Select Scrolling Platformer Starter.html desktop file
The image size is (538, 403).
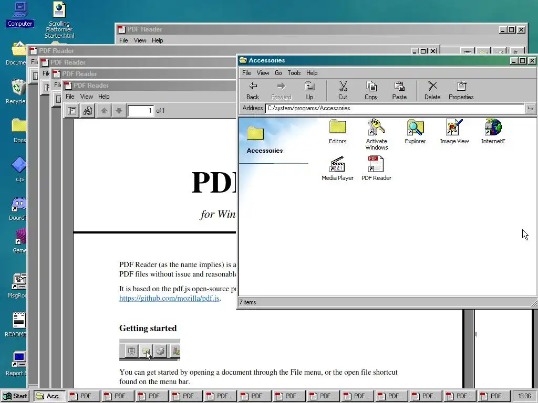click(x=59, y=20)
